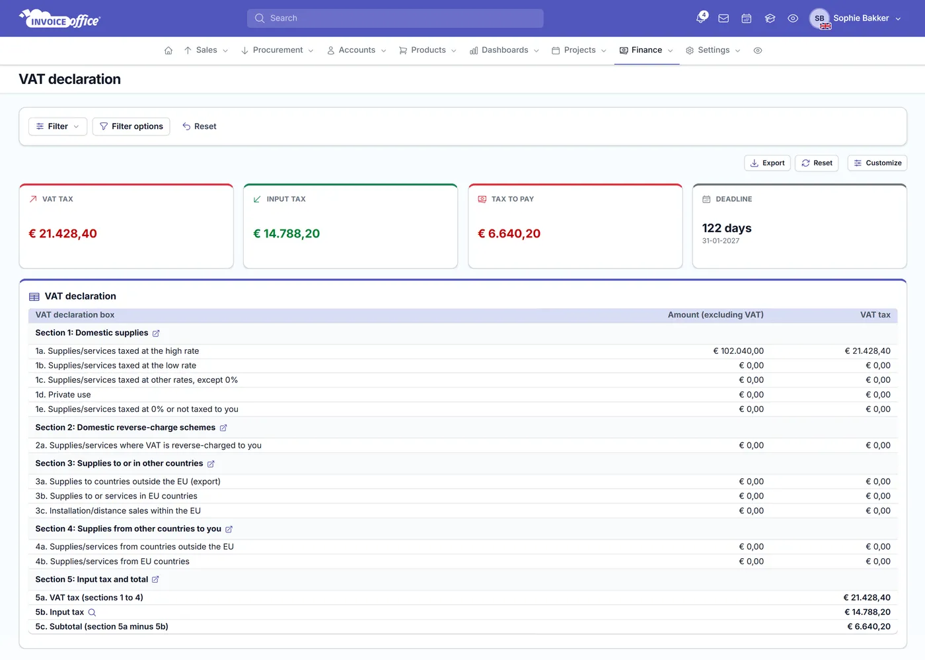925x660 pixels.
Task: Select row 4b. Supplies/services from EU countries
Action: (x=462, y=561)
